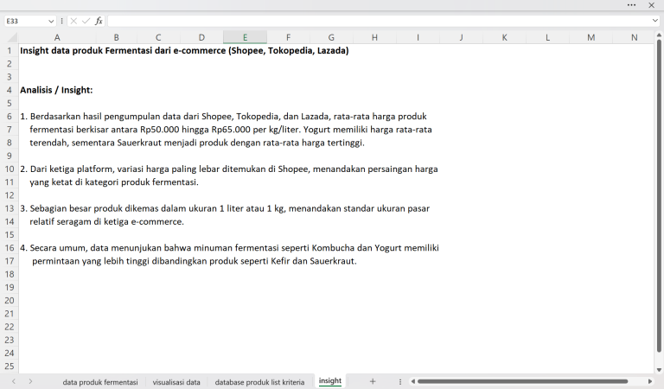Image resolution: width=664 pixels, height=389 pixels.
Task: Click the Enter checkmark icon in formula bar
Action: 86,20
